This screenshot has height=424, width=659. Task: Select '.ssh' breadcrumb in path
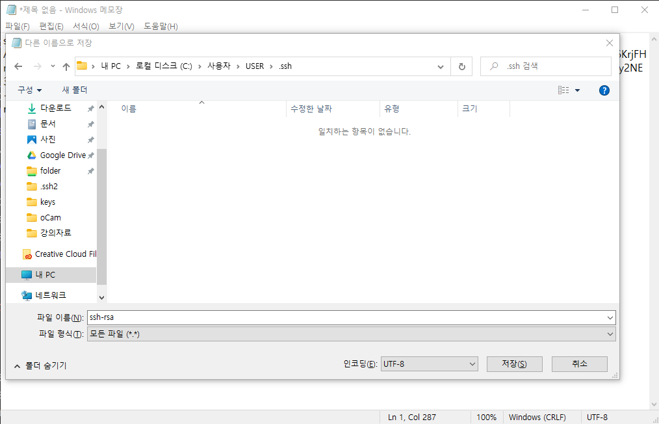[x=285, y=66]
